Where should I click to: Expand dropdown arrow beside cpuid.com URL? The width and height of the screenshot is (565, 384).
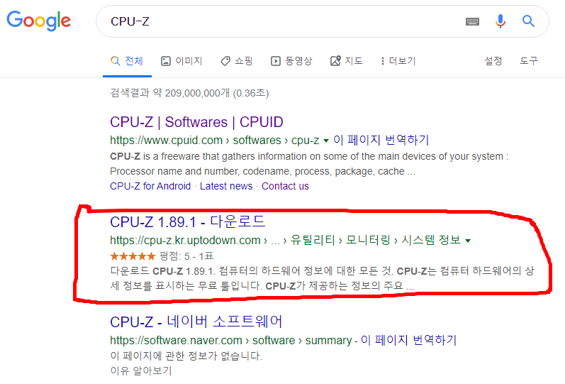pos(326,141)
